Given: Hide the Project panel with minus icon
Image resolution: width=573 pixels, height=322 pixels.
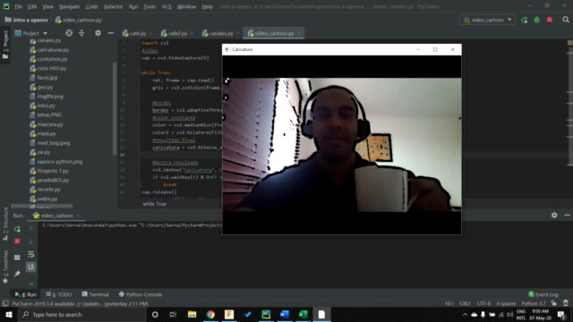Looking at the screenshot, I should (x=111, y=33).
